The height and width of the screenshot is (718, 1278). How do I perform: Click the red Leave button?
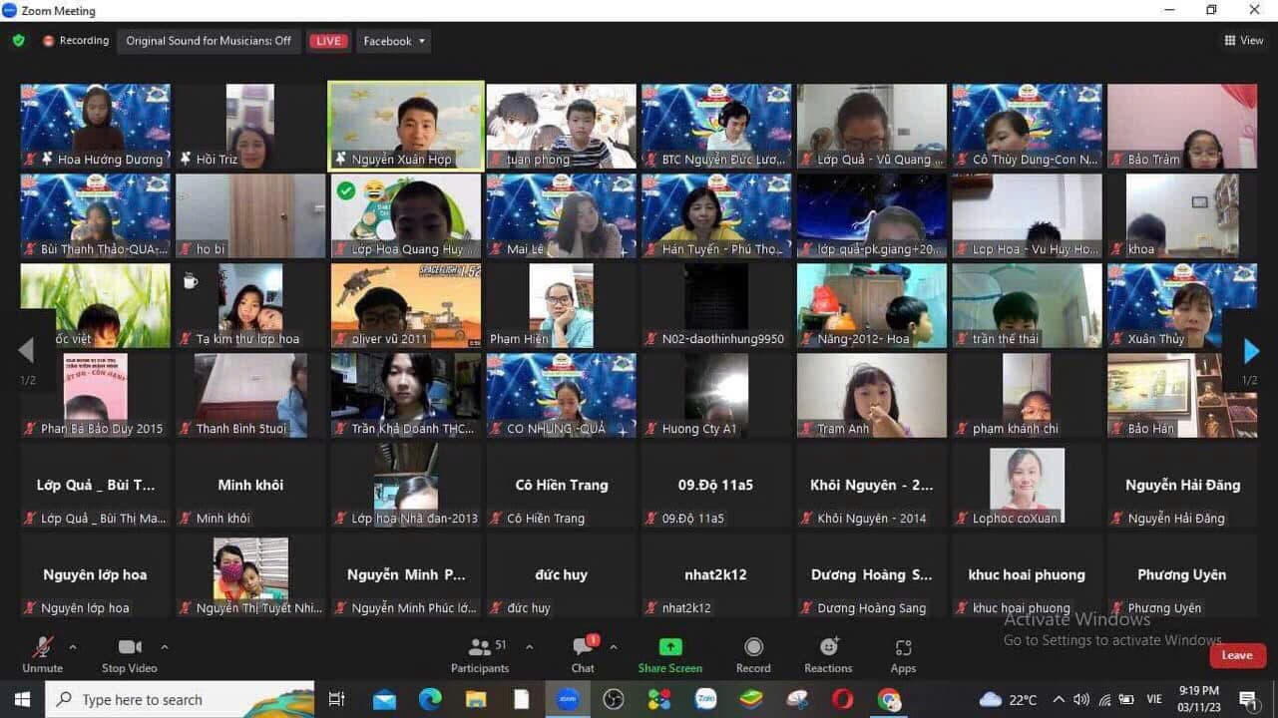click(x=1237, y=655)
